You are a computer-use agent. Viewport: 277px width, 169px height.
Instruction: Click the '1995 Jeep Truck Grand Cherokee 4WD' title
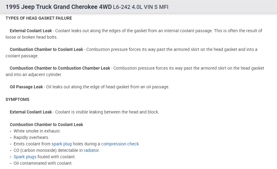coord(59,7)
